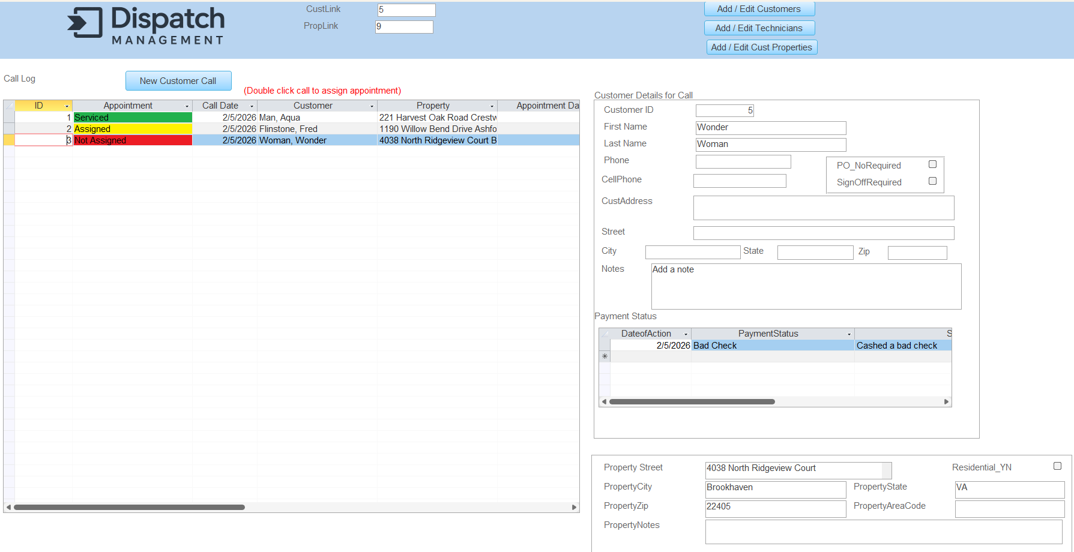Open Add / Edit Cust Properties
Viewport: 1074px width, 552px height.
(761, 47)
